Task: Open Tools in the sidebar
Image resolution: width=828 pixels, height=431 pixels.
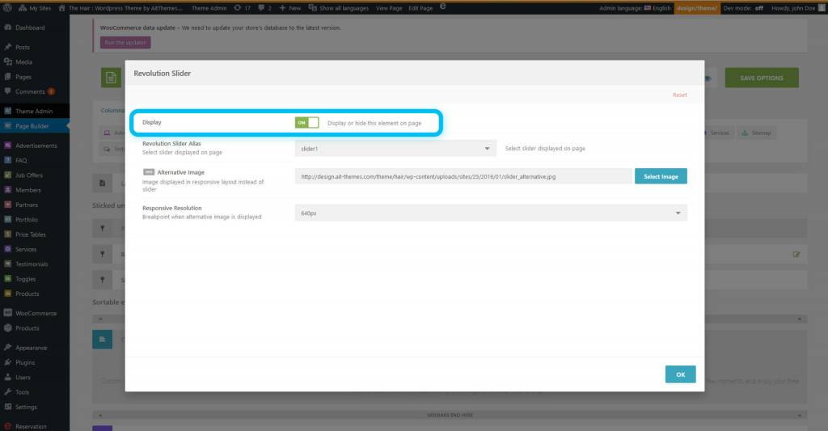Action: point(22,392)
